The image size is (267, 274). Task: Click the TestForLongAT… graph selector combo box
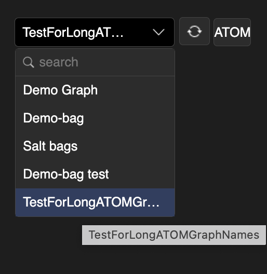95,32
